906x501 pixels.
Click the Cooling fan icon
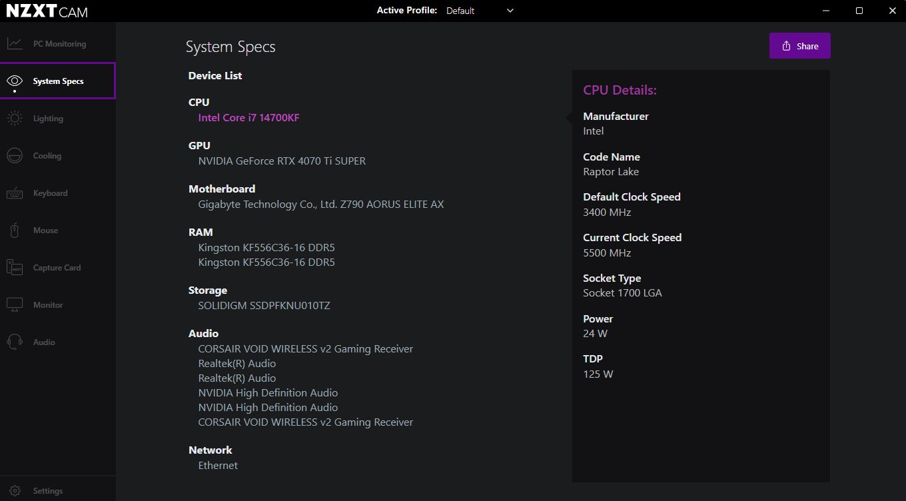15,156
